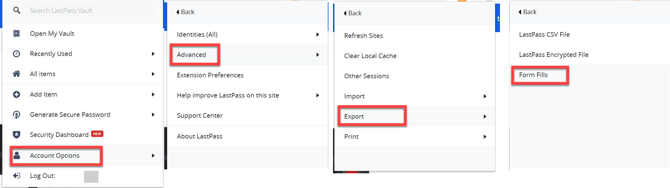Expand the Import submenu arrow

(x=485, y=96)
